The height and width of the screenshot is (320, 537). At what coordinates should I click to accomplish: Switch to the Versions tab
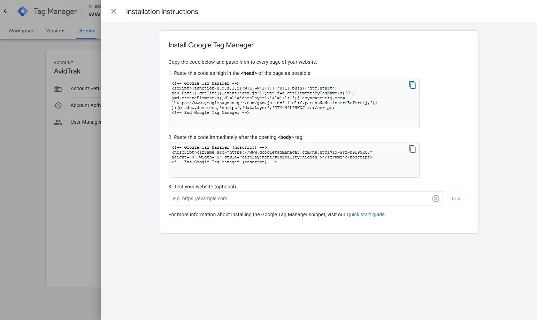pyautogui.click(x=55, y=31)
